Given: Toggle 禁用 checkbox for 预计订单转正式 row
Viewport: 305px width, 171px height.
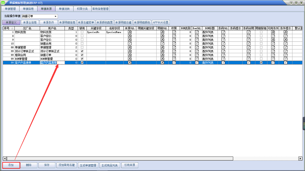Looking at the screenshot, I should 82,51.
